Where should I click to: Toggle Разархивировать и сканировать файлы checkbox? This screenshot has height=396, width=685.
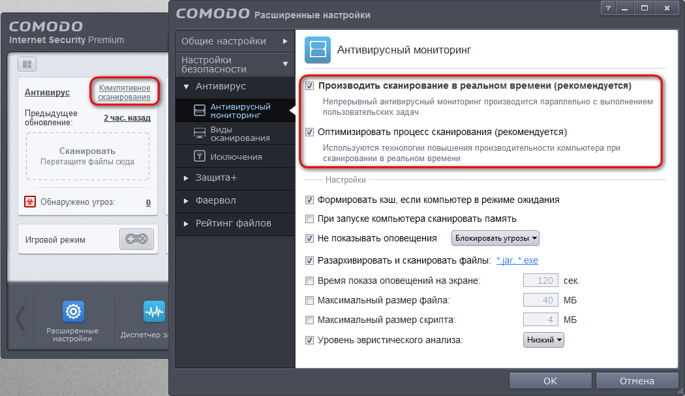click(309, 260)
